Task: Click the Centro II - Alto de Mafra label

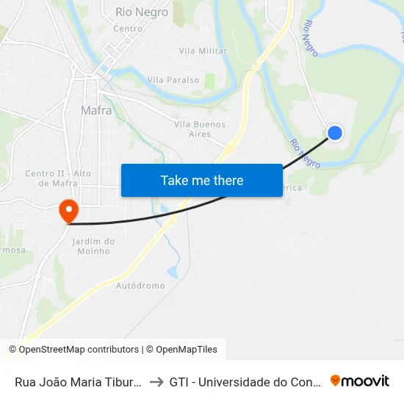Action: (58, 178)
